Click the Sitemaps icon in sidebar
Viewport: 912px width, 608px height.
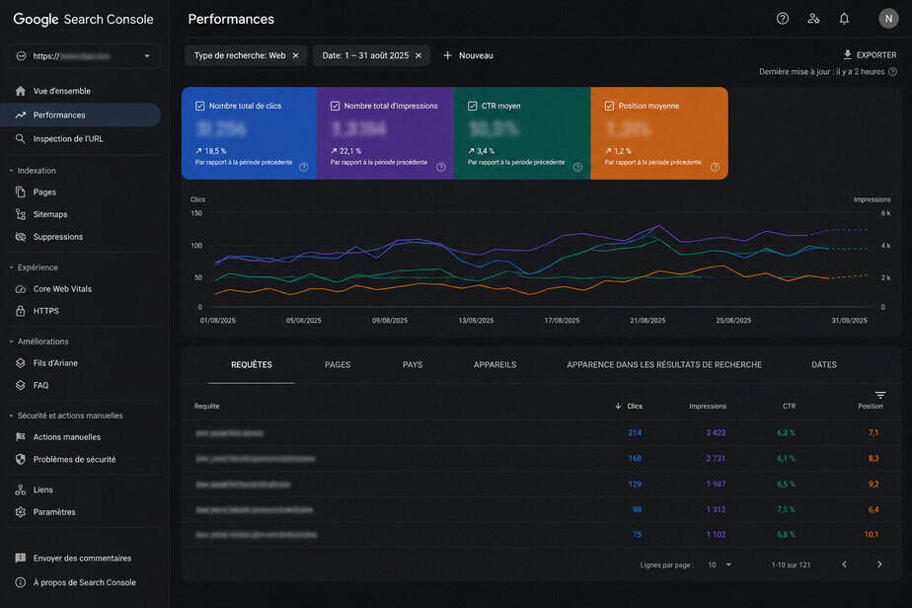[x=21, y=214]
